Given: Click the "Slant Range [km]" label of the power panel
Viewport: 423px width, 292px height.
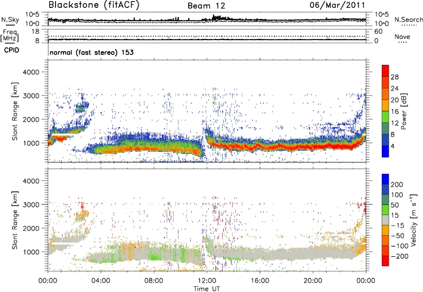Looking at the screenshot, I should (x=15, y=111).
